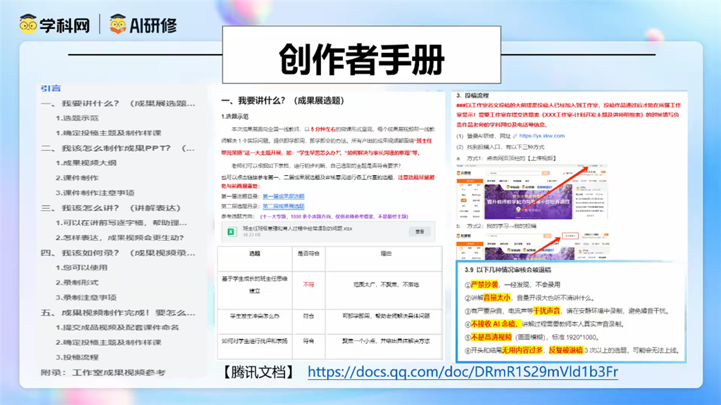Jump to outline item 2.课件制作
The width and height of the screenshot is (721, 405).
point(77,178)
